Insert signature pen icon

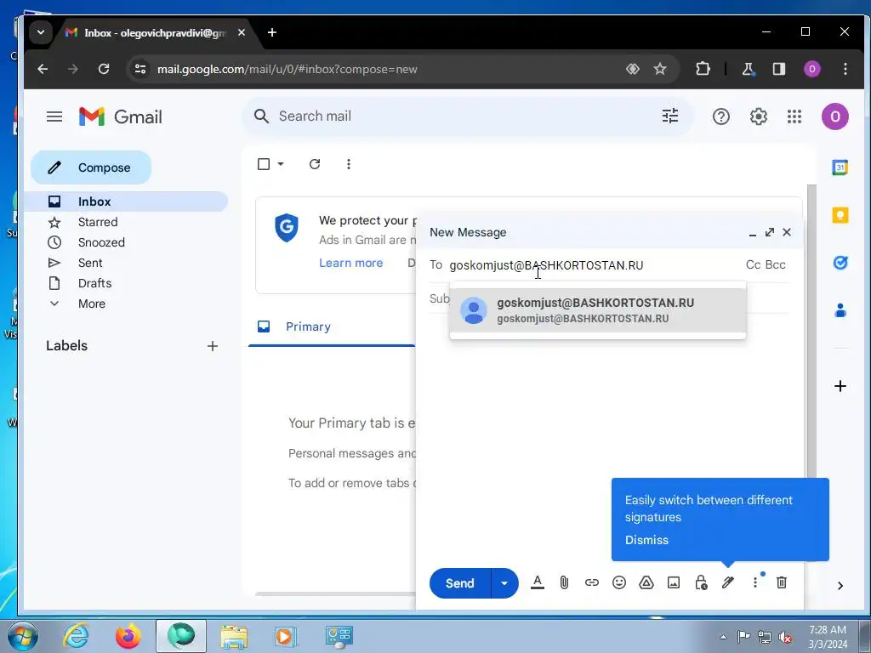pos(728,582)
